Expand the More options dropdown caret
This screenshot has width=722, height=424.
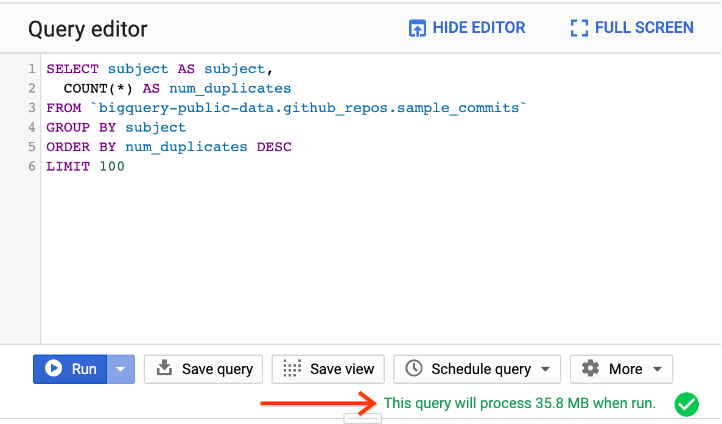click(657, 369)
